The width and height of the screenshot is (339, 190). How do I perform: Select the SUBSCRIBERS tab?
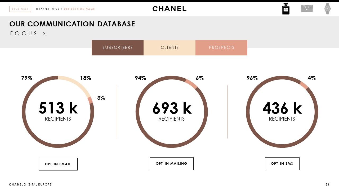[118, 48]
